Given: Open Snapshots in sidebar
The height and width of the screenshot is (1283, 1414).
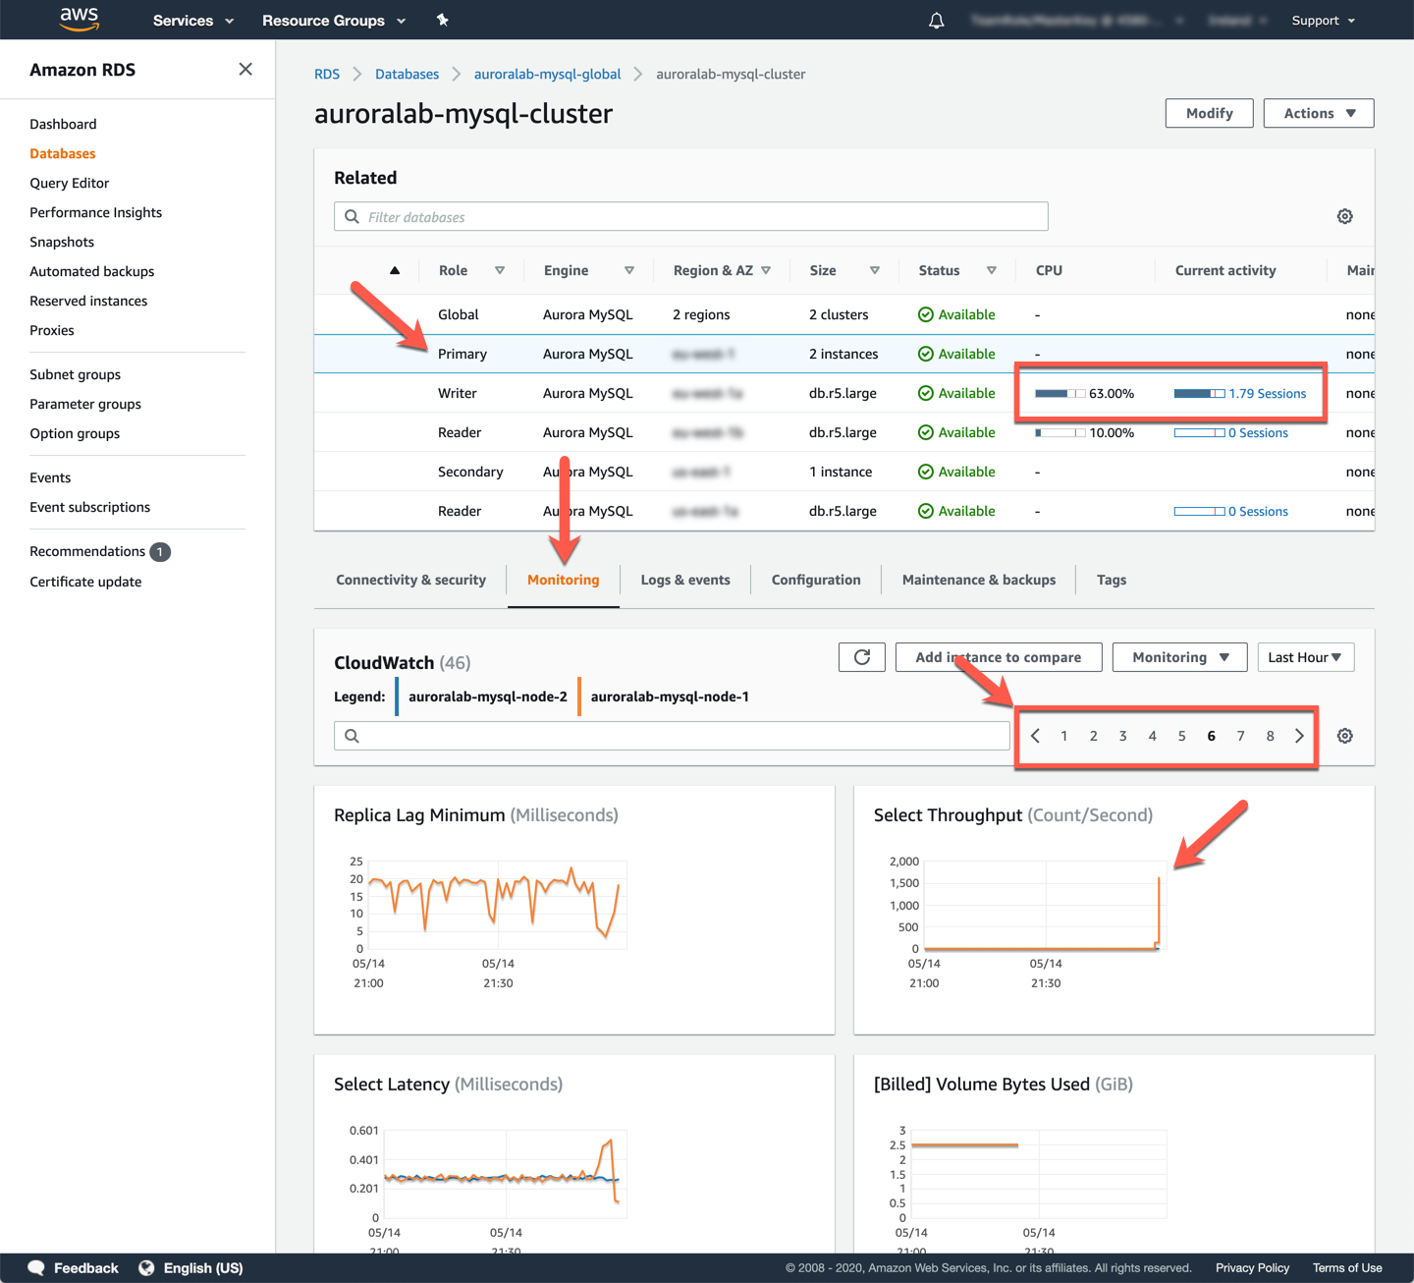Looking at the screenshot, I should [x=62, y=242].
